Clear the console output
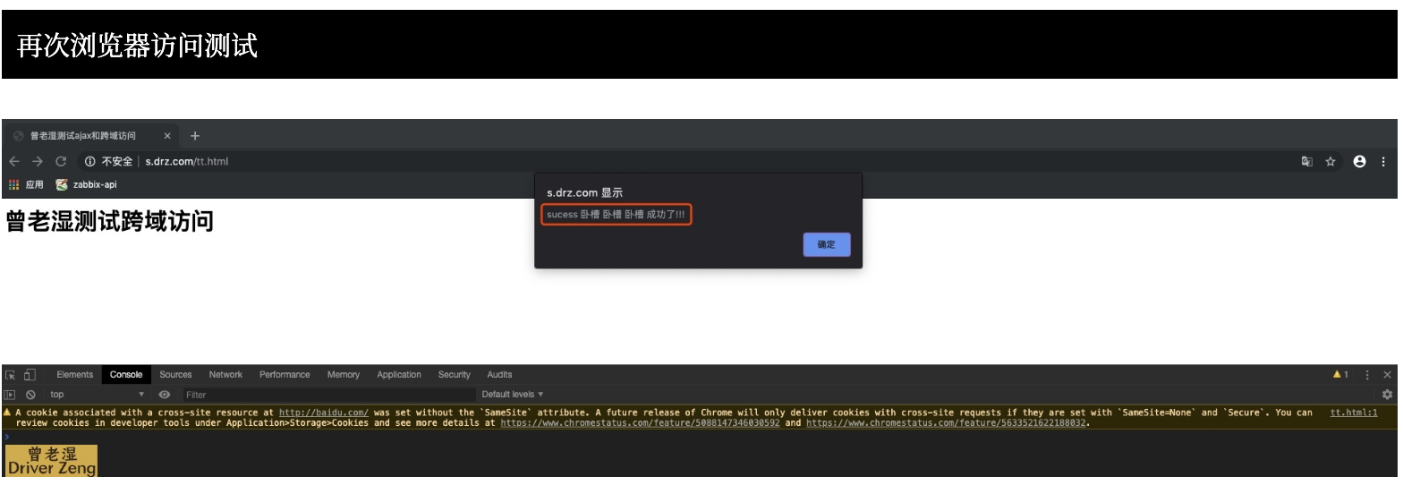The image size is (1403, 485). tap(30, 395)
